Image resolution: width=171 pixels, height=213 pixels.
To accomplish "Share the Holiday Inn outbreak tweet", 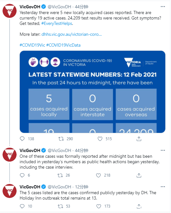I will [139, 206].
